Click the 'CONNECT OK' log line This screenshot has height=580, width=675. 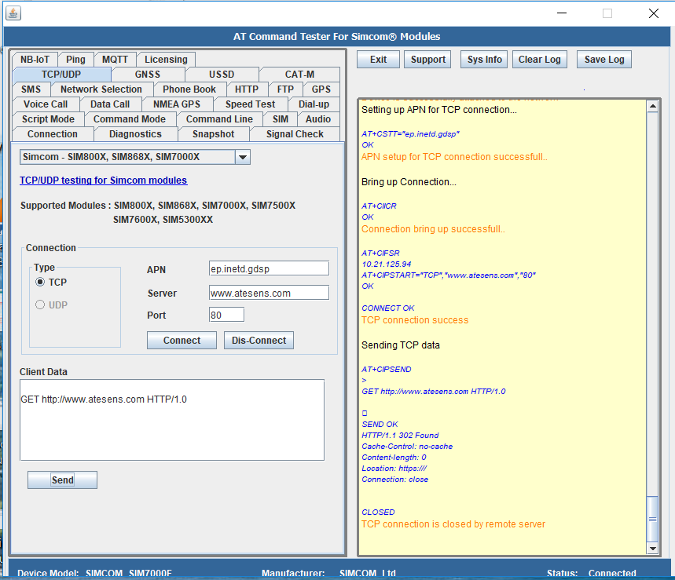point(388,308)
